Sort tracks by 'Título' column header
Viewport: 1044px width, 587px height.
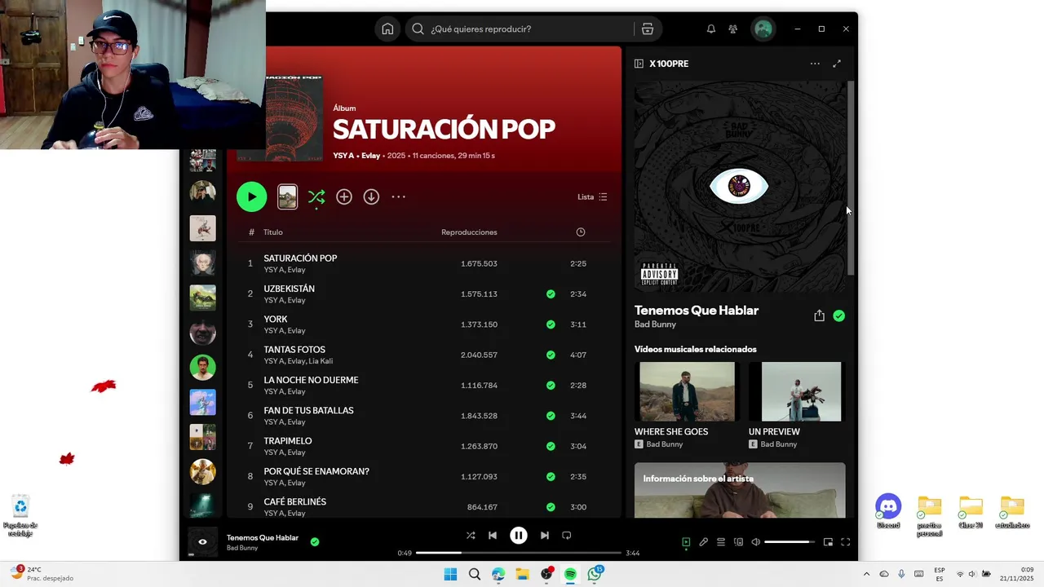tap(273, 232)
